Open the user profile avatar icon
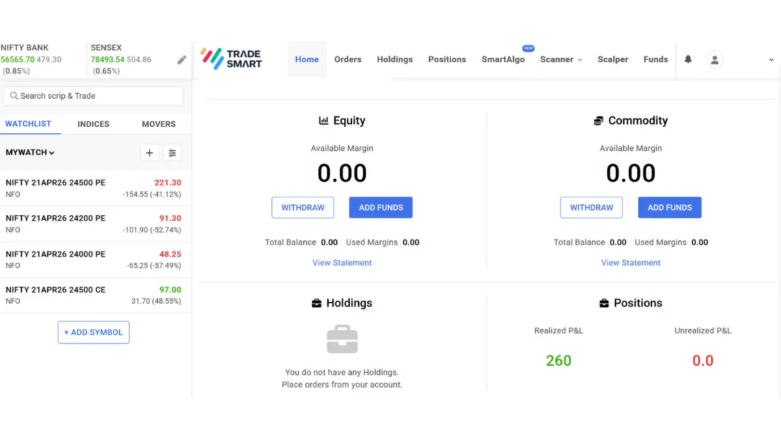This screenshot has width=781, height=439. coord(715,60)
